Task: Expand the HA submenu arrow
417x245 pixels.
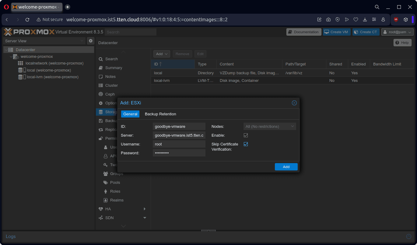Action: pyautogui.click(x=145, y=209)
